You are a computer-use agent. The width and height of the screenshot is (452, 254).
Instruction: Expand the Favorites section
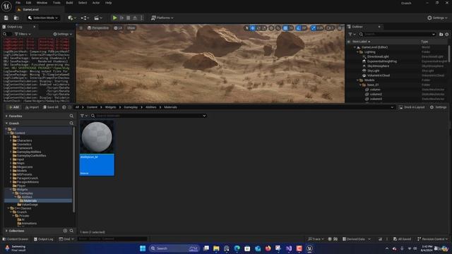(6, 116)
